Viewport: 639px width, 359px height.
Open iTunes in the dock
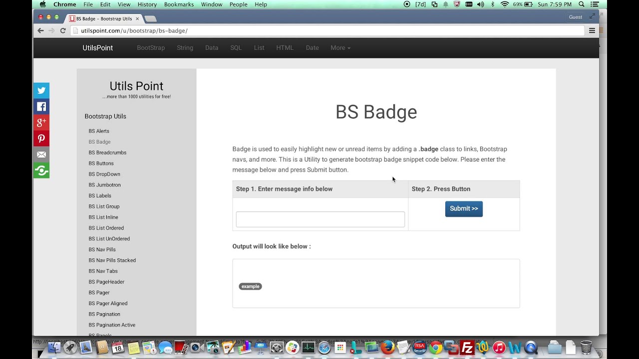coord(499,348)
